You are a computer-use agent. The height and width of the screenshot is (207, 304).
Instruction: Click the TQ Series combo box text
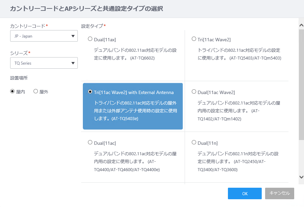(23, 63)
